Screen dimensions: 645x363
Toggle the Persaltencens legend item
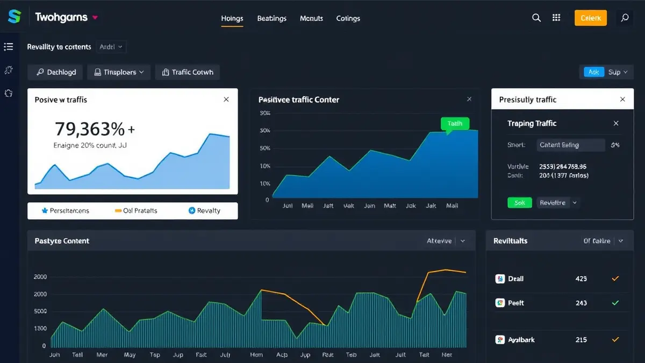(x=65, y=211)
